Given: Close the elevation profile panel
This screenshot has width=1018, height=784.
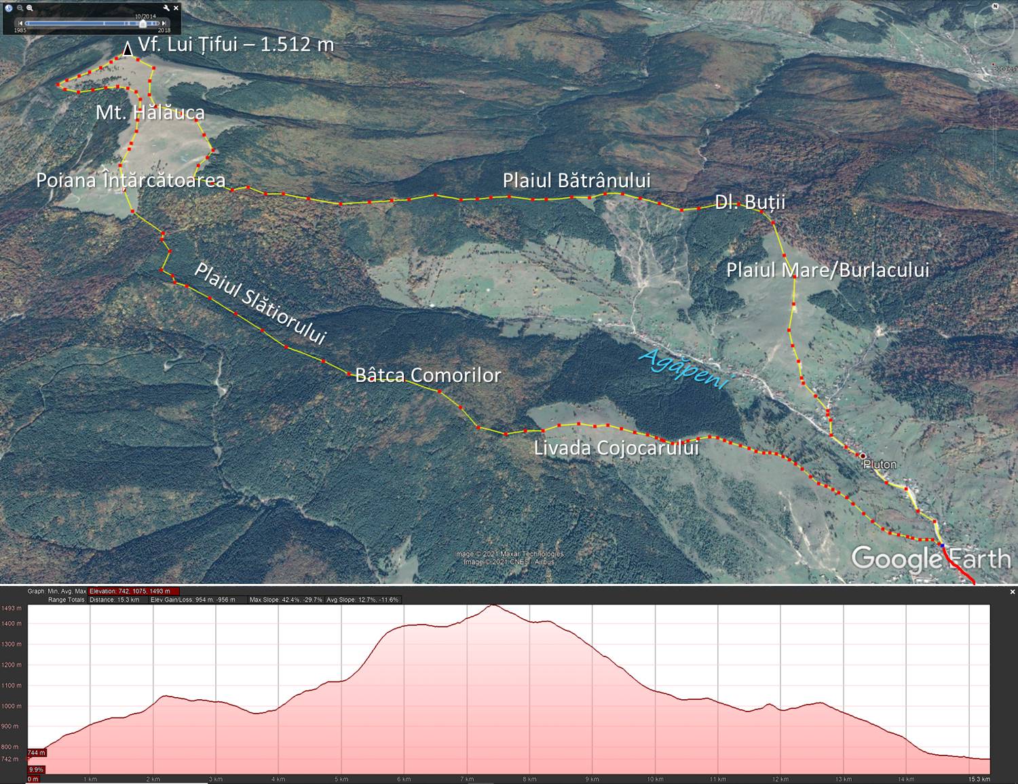Looking at the screenshot, I should pyautogui.click(x=1013, y=592).
